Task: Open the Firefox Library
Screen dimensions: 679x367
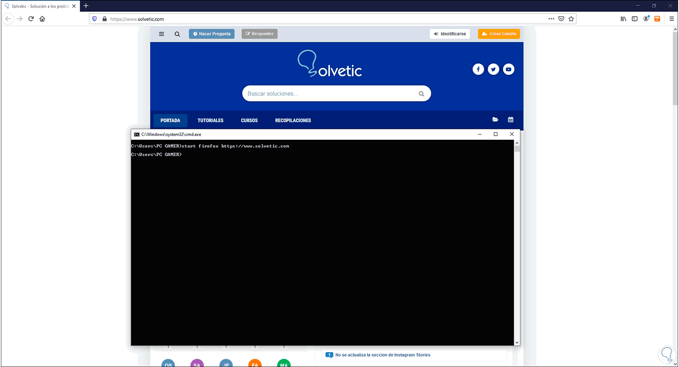Action: click(623, 19)
